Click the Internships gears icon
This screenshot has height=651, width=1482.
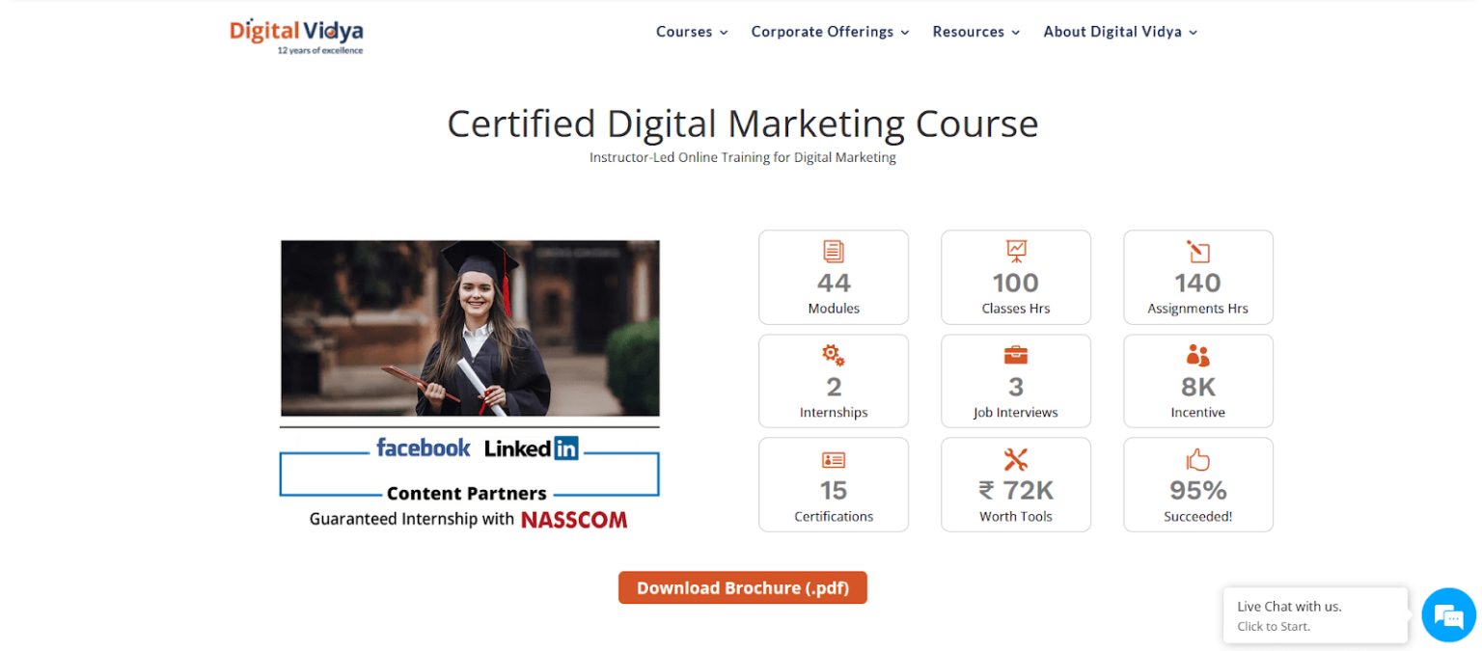832,356
